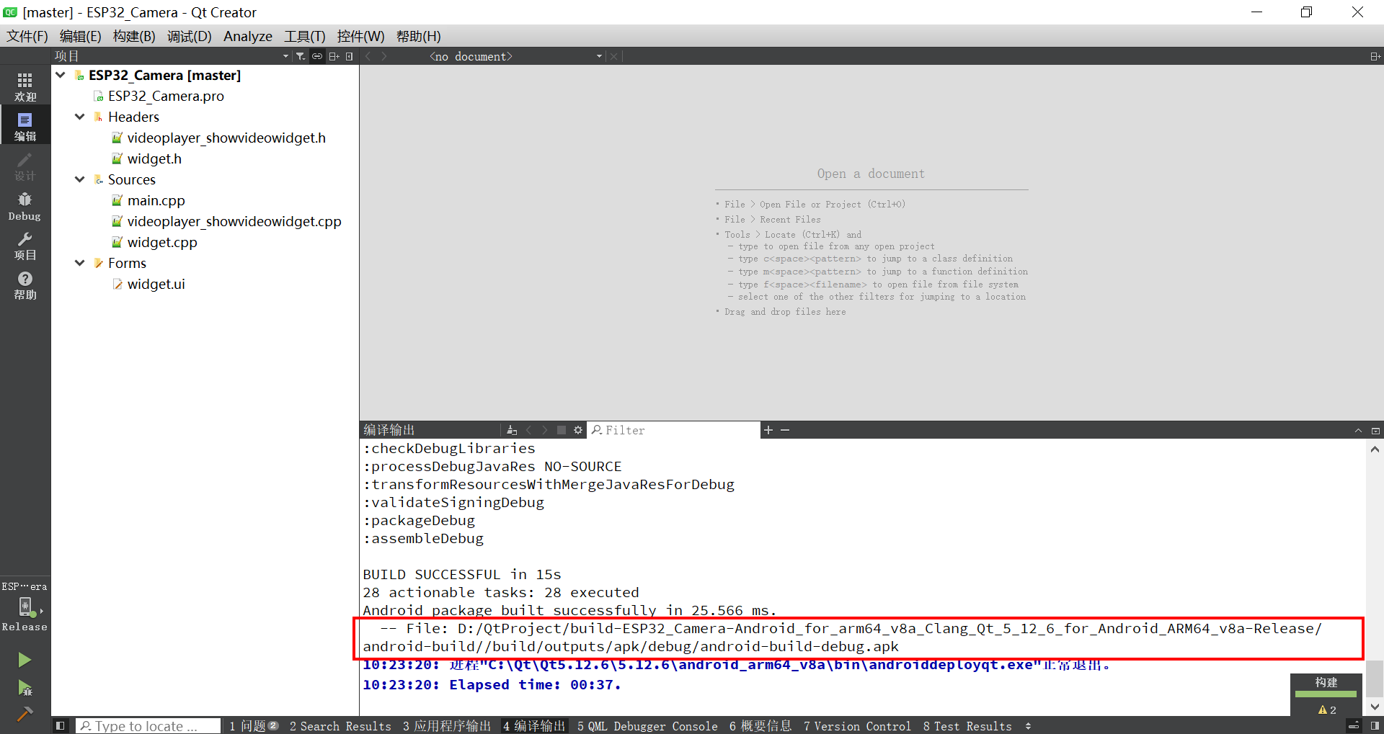This screenshot has width=1384, height=734.
Task: Click the Build hammer icon
Action: click(x=25, y=714)
